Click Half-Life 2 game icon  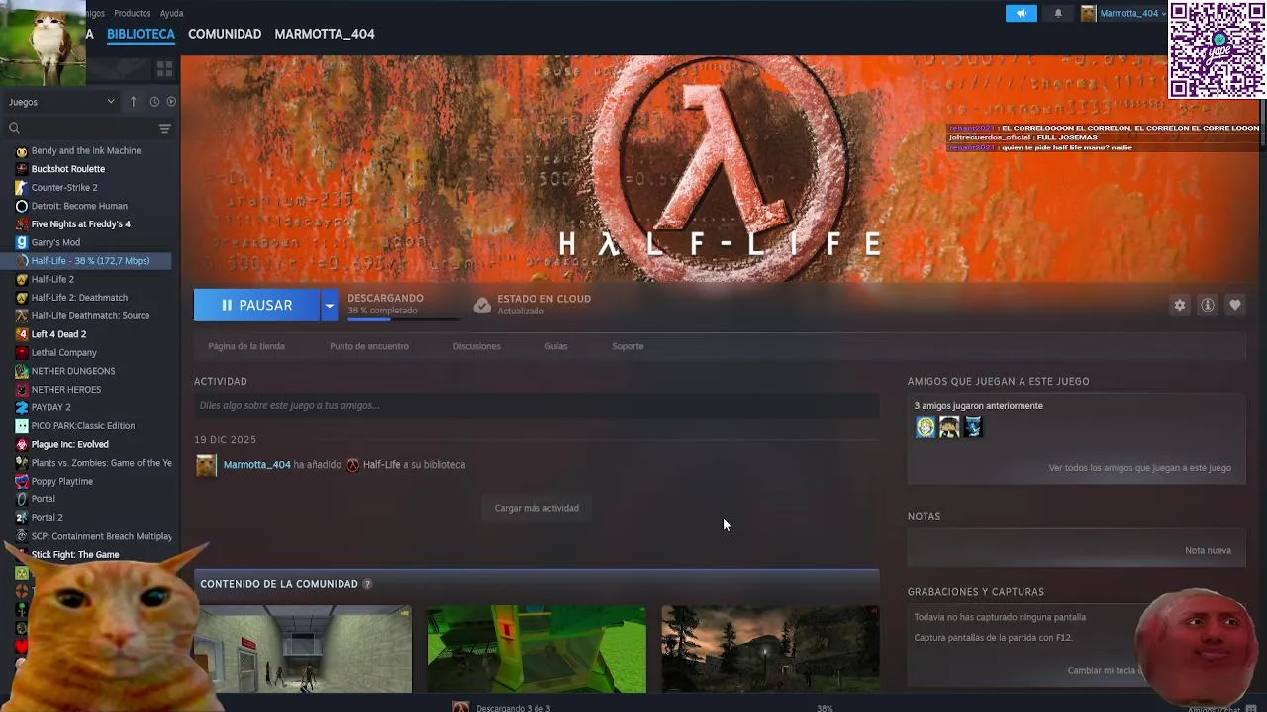click(22, 279)
